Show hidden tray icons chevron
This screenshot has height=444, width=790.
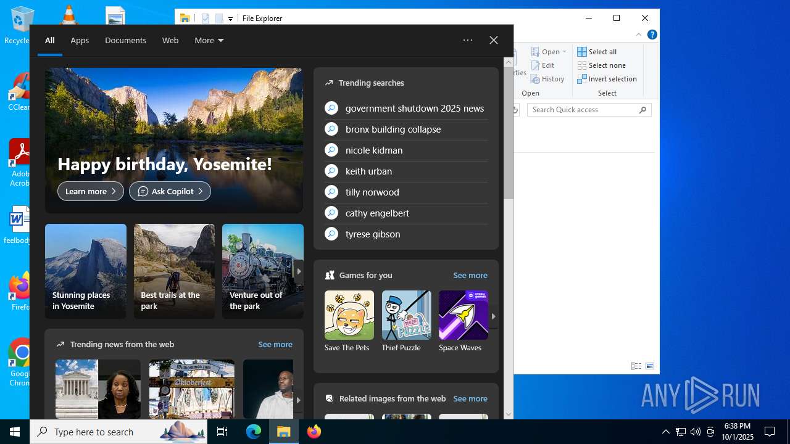[x=665, y=432]
